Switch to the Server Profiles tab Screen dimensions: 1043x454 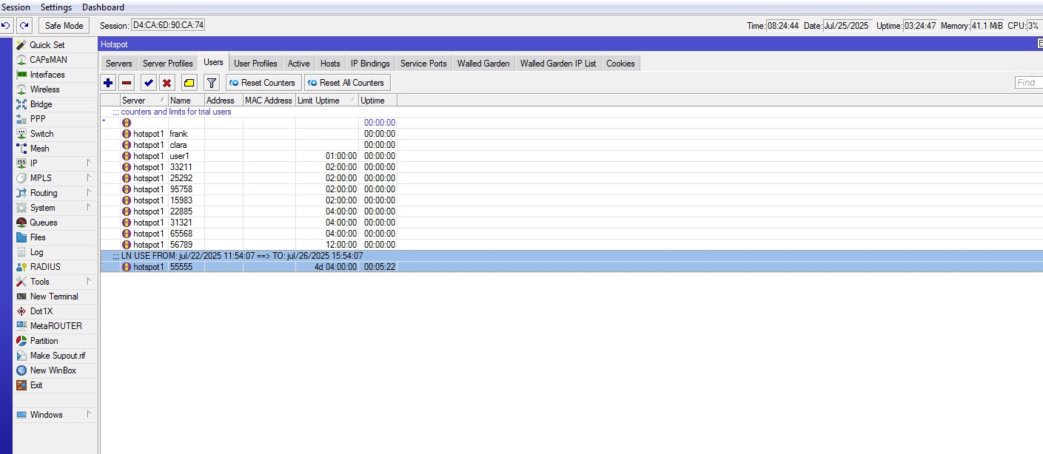pos(167,64)
